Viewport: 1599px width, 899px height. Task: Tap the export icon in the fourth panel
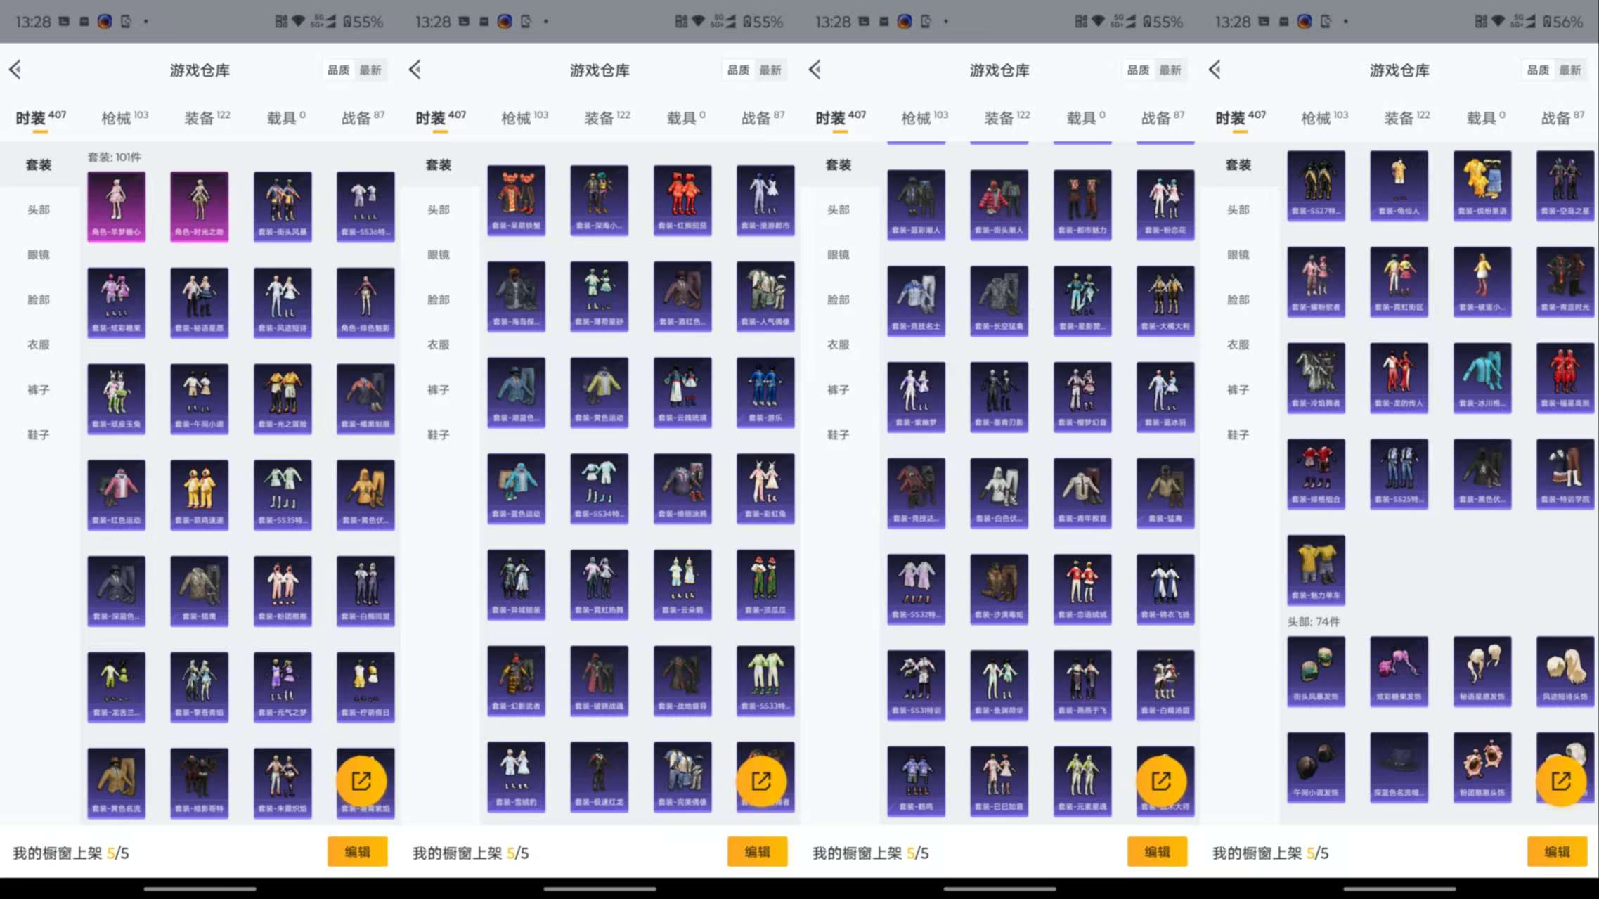tap(1560, 781)
